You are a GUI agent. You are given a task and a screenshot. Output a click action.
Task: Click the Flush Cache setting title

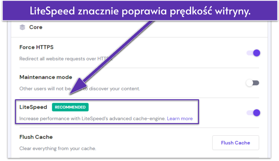point(36,137)
